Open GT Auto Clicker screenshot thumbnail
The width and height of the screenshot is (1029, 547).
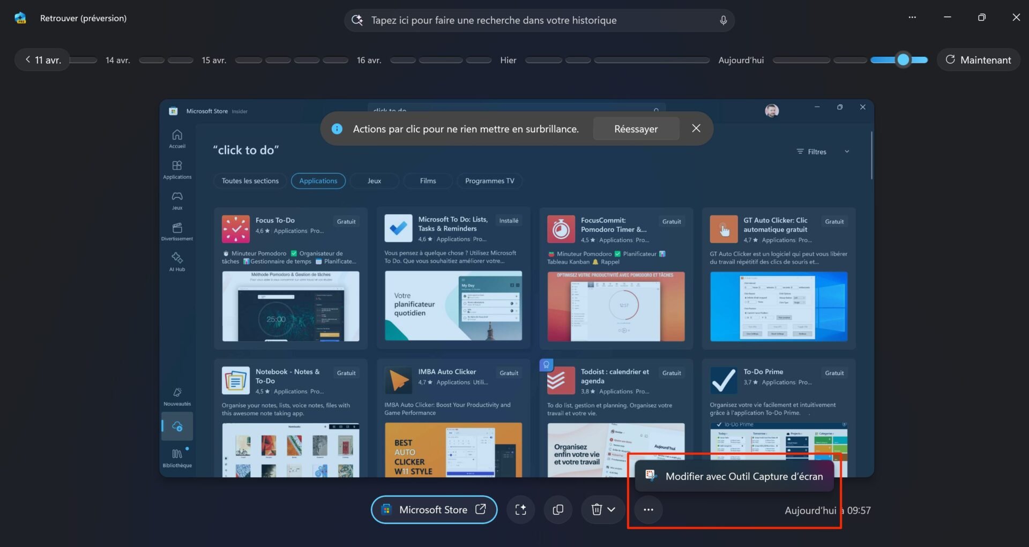pyautogui.click(x=779, y=306)
